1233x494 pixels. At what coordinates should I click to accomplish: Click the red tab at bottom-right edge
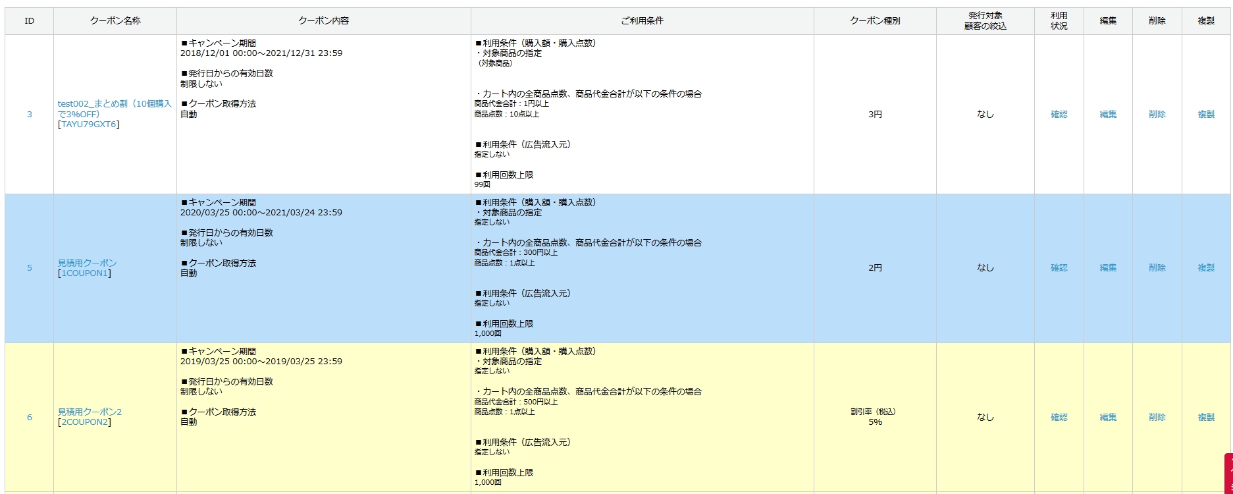click(1228, 474)
